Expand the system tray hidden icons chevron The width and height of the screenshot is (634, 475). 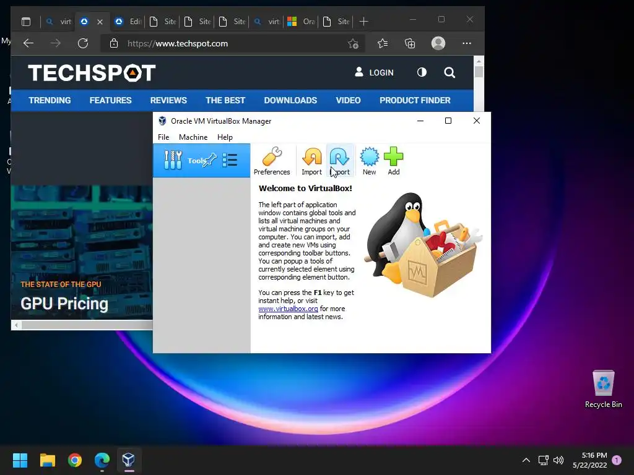526,460
